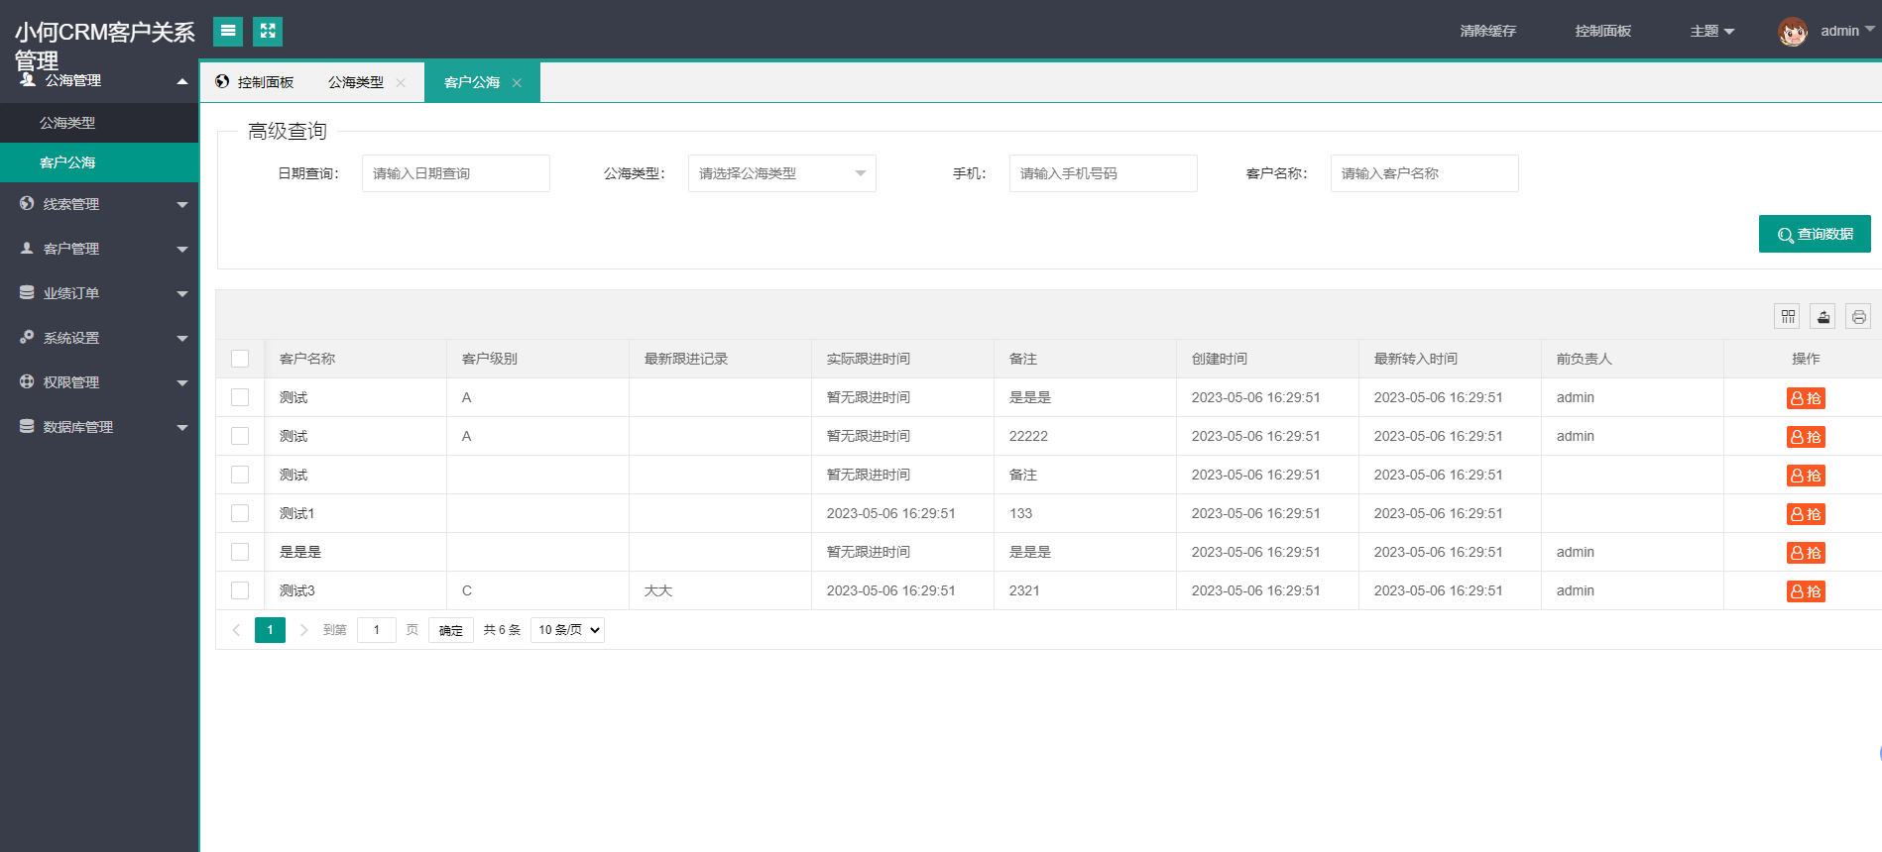Check first 测试 row with remark 是是是
This screenshot has height=852, width=1882.
coord(240,397)
